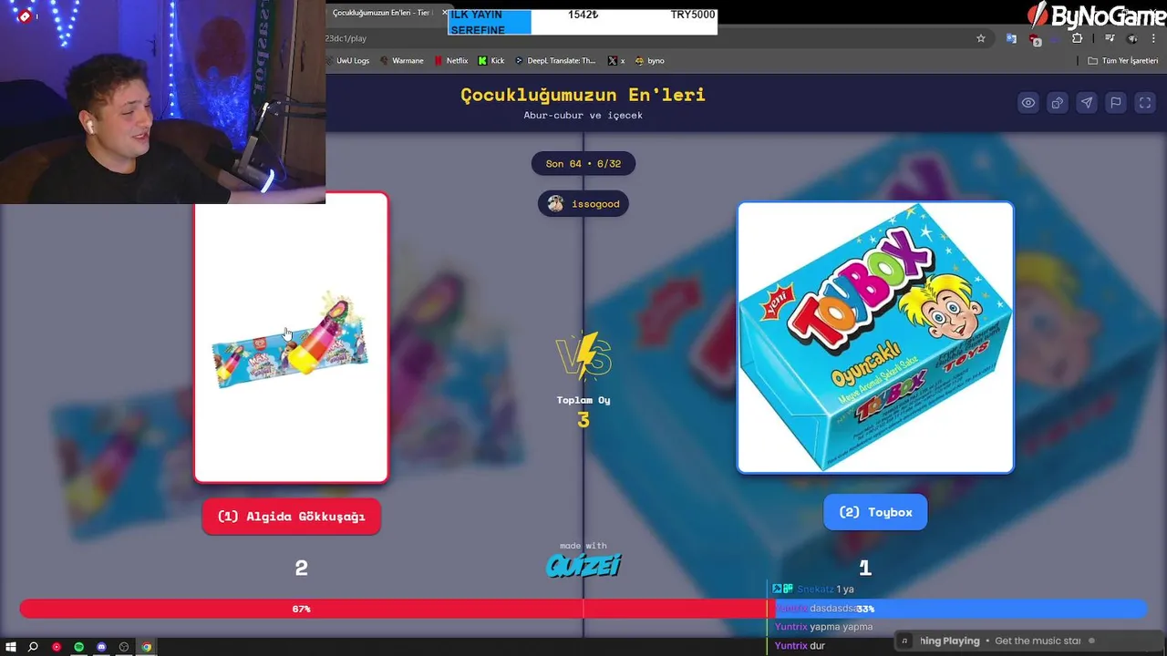Image resolution: width=1167 pixels, height=656 pixels.
Task: Open the DeepL Translate bookmark
Action: (555, 61)
